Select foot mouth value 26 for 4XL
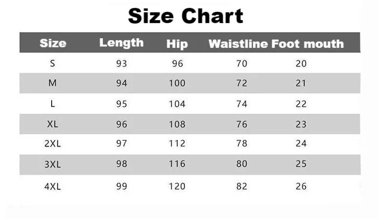Viewport: 378px width, 219px height. [301, 186]
